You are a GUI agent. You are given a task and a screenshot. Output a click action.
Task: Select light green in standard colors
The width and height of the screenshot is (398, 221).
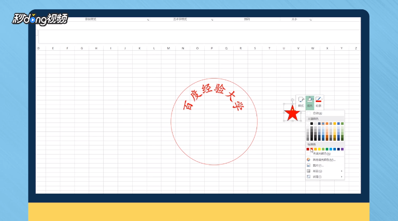click(323, 149)
